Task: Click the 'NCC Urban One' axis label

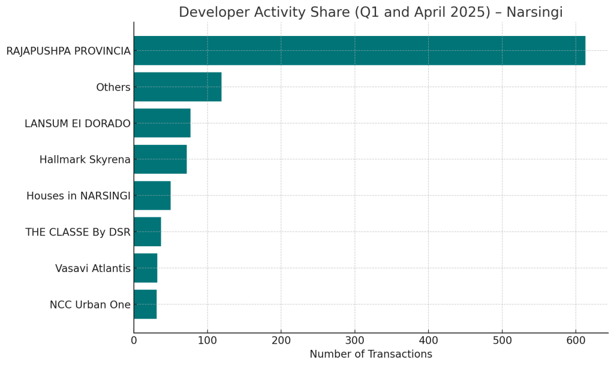Action: pyautogui.click(x=90, y=305)
